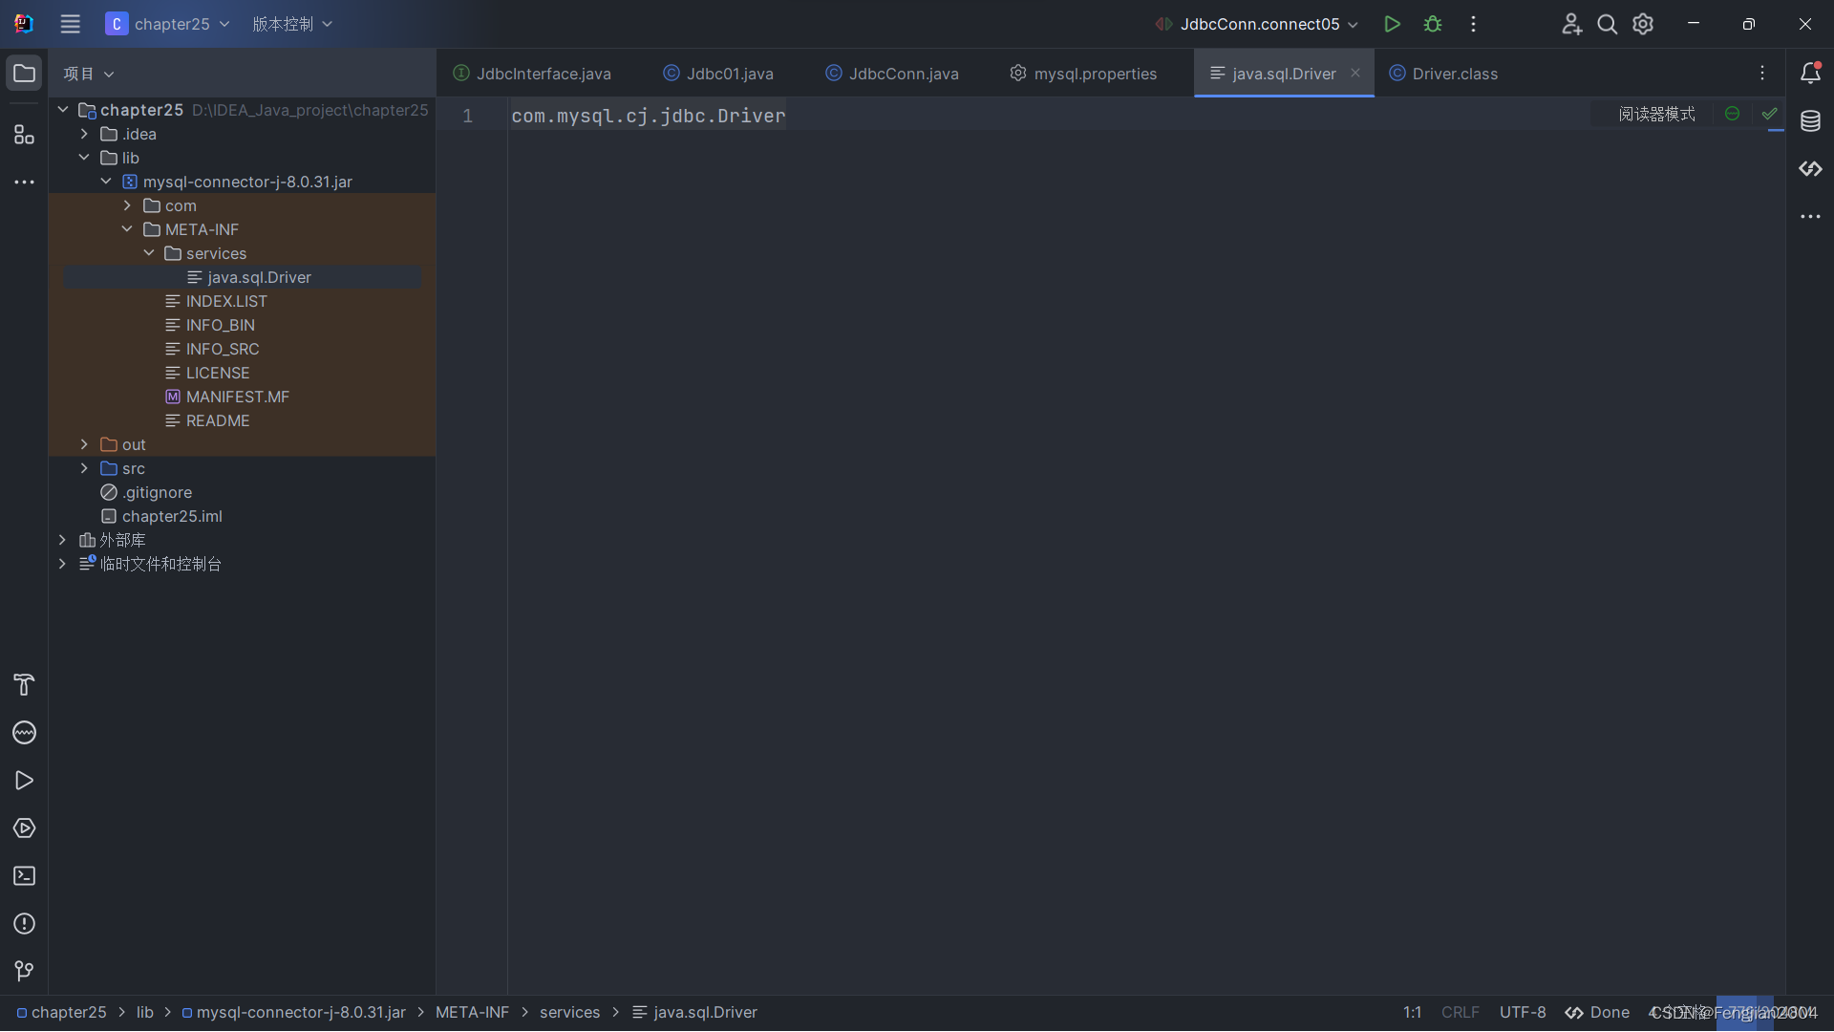Open the Terminal tool window
Viewport: 1834px width, 1032px height.
coord(24,876)
